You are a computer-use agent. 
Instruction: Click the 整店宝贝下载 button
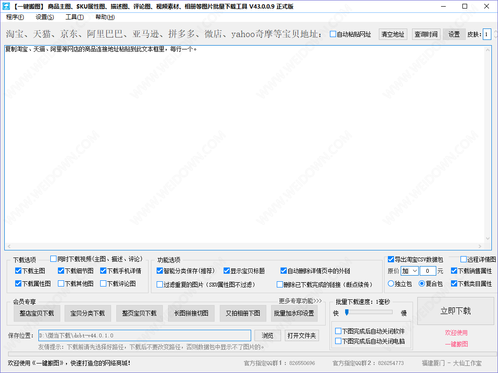(x=37, y=313)
